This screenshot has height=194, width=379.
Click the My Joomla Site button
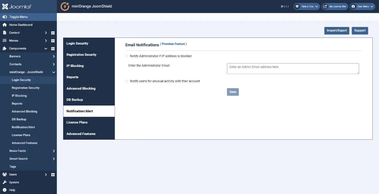[335, 7]
